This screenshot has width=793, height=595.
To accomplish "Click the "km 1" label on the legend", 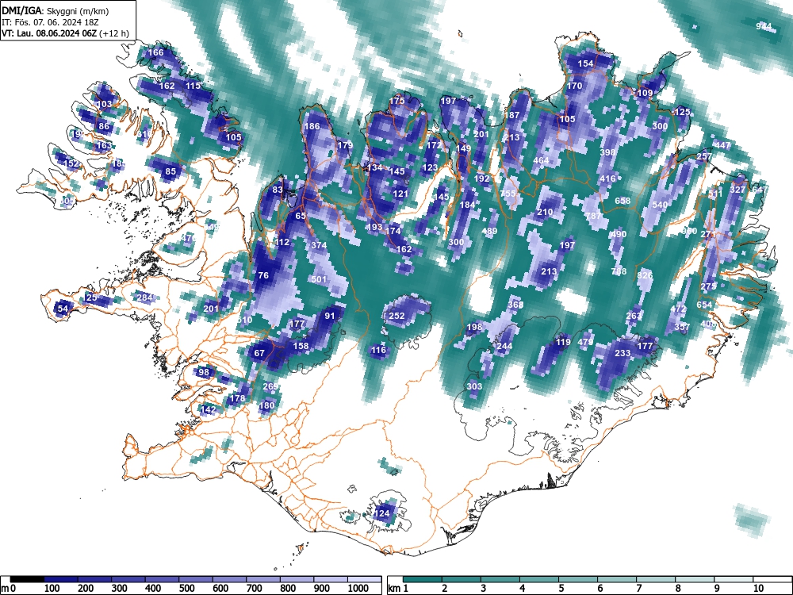I will click(398, 589).
